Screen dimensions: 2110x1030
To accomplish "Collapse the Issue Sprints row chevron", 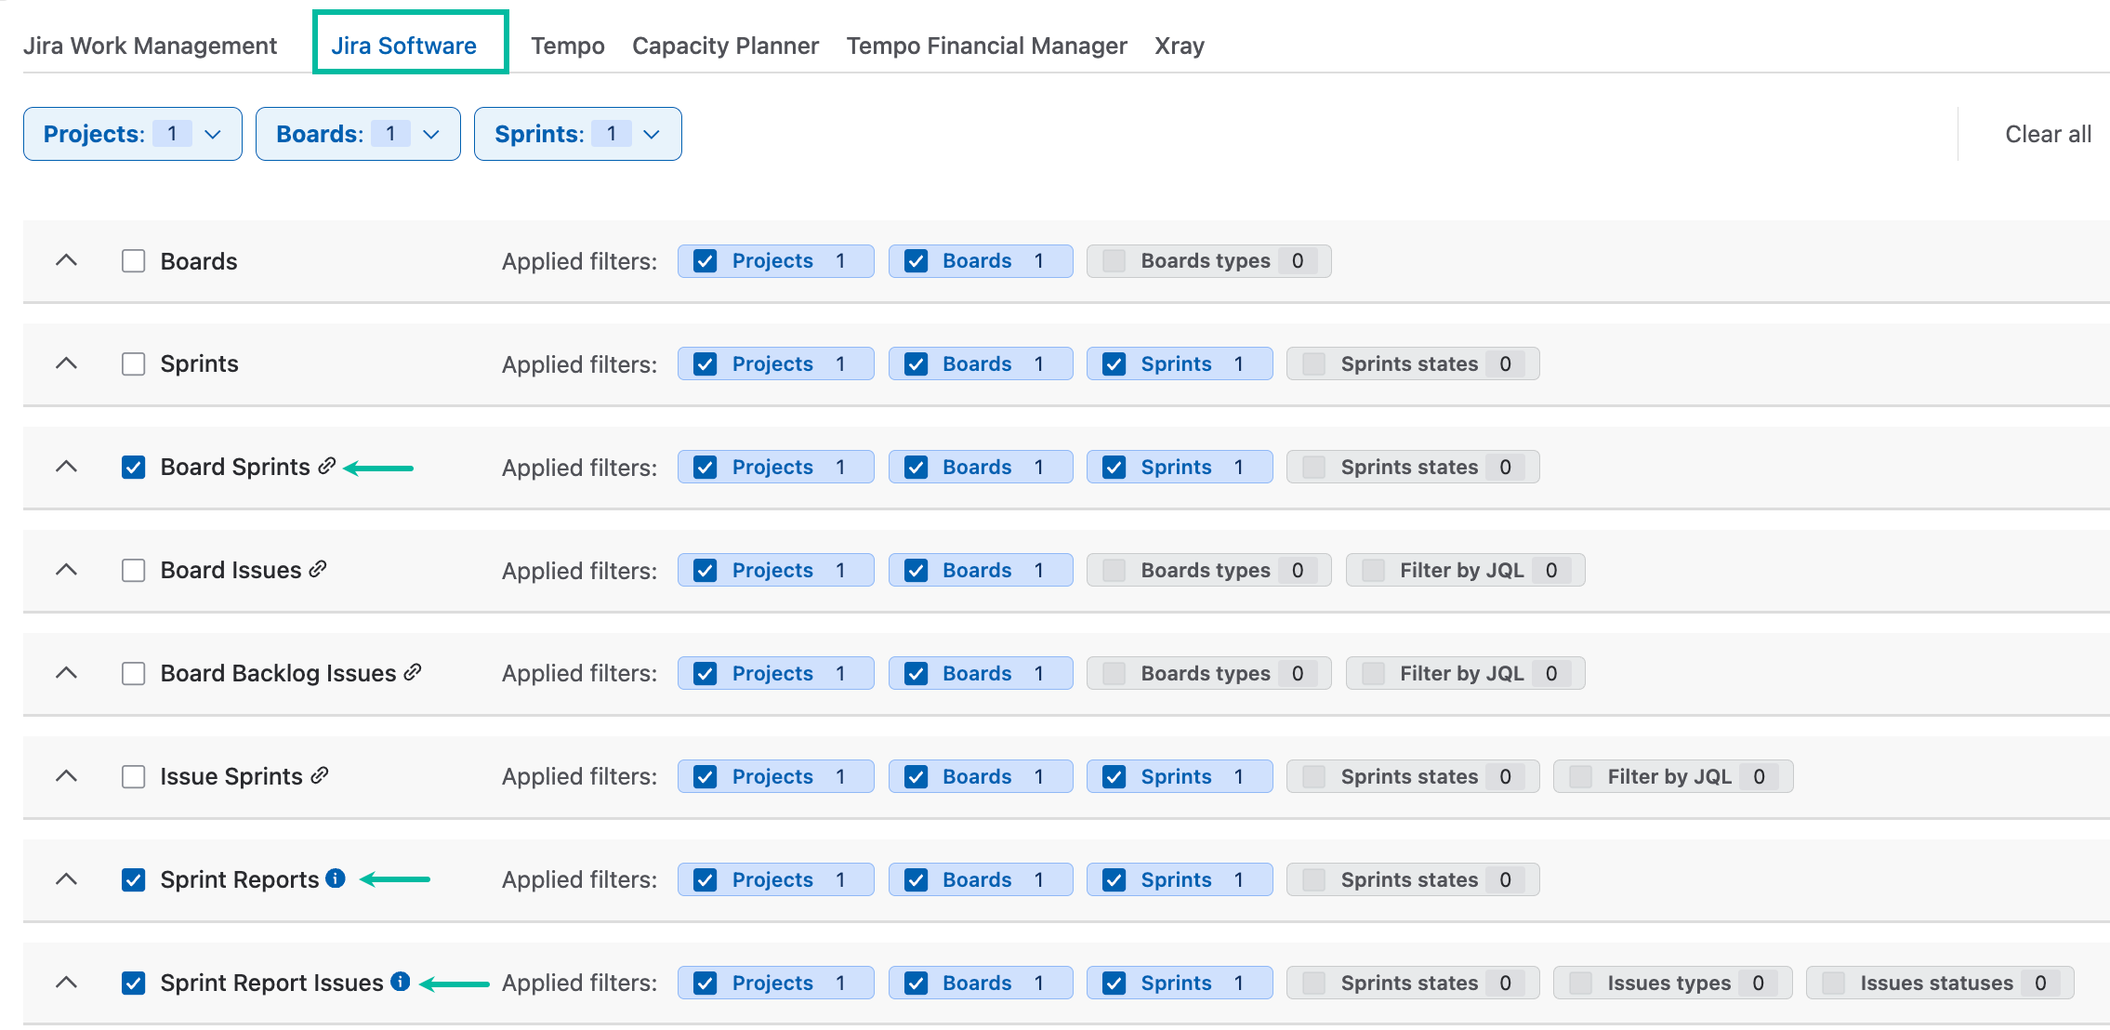I will (66, 776).
